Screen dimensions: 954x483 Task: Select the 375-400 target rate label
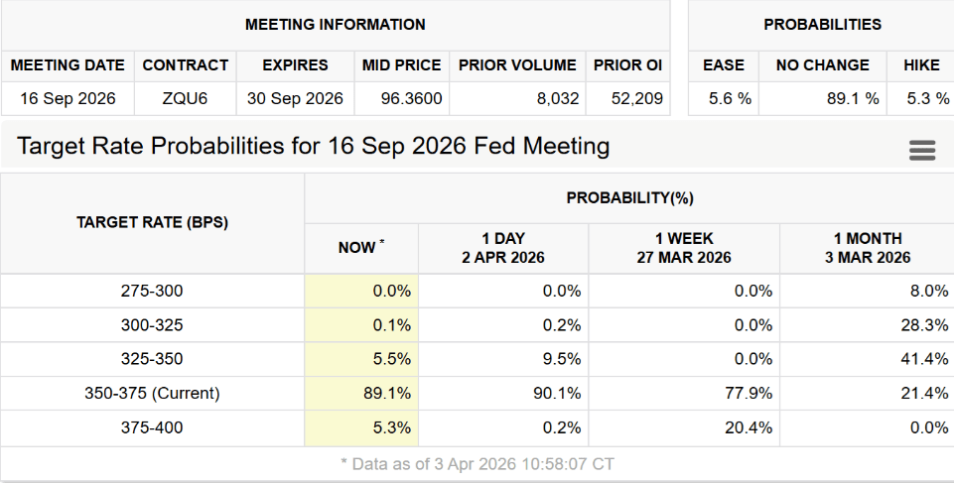pyautogui.click(x=153, y=428)
